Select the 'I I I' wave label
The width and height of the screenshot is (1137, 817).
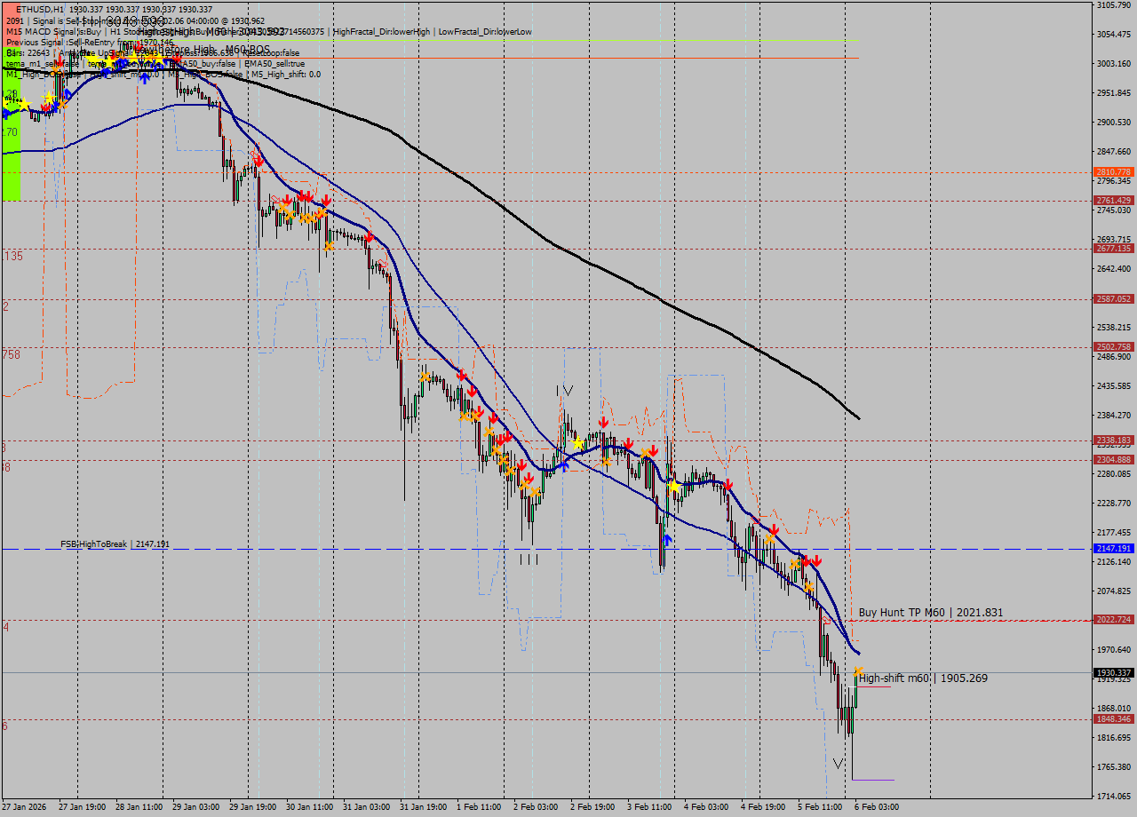[529, 559]
